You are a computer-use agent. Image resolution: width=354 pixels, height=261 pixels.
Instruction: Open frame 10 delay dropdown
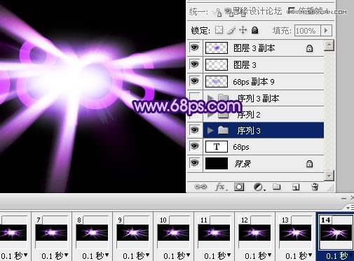tap(188, 255)
